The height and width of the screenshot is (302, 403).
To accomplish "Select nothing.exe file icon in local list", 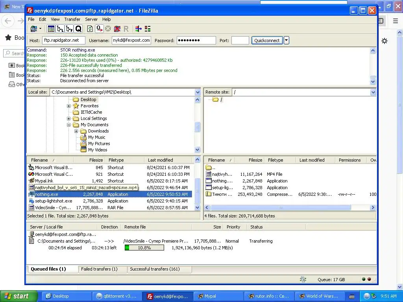I will pyautogui.click(x=31, y=194).
